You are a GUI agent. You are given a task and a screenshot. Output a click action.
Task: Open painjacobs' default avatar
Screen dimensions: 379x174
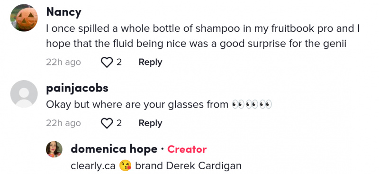coord(24,94)
